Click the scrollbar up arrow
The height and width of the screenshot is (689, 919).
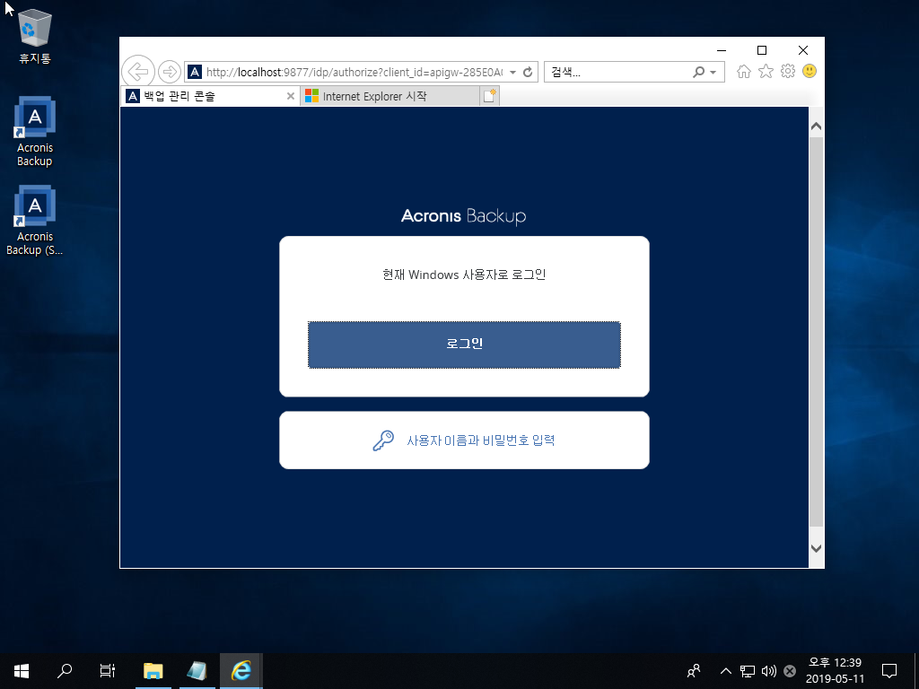tap(816, 126)
